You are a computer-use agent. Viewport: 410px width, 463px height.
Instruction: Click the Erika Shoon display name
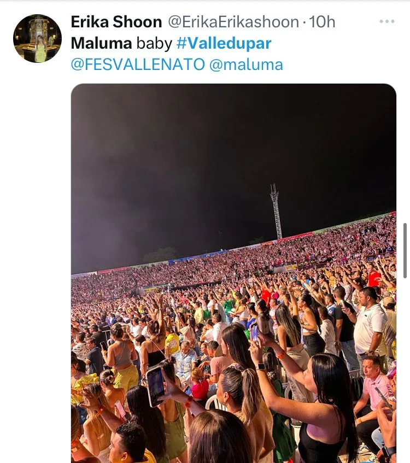[x=116, y=22]
